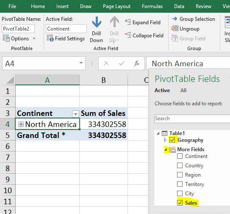This screenshot has width=230, height=214.
Task: Select the Grand Total cell A5
Action: point(47,135)
